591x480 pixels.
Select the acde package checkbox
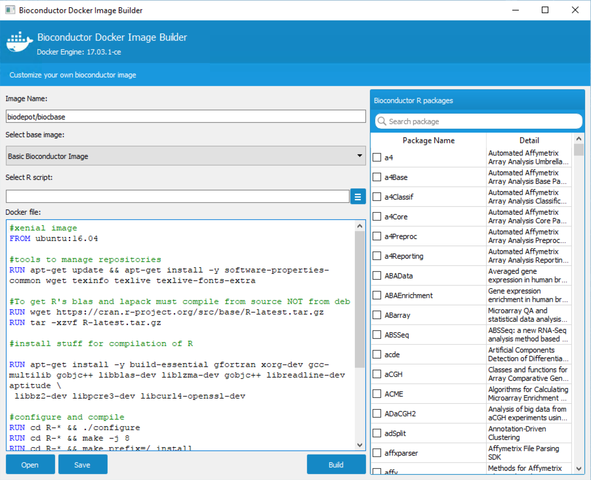coord(377,354)
